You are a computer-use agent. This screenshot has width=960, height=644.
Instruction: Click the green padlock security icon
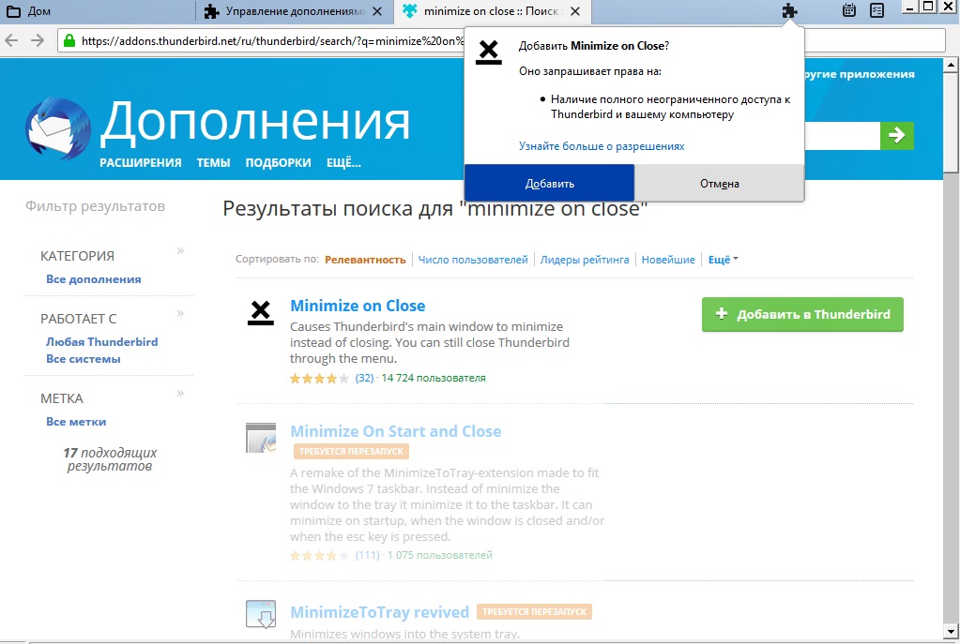[69, 41]
